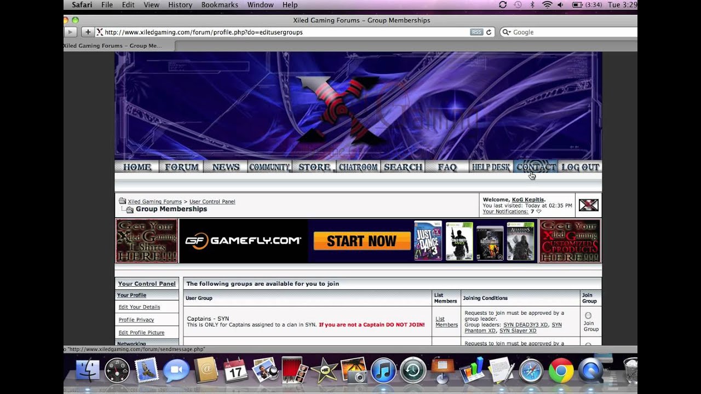Open iCal calendar in the dock
701x394 pixels.
pyautogui.click(x=235, y=370)
